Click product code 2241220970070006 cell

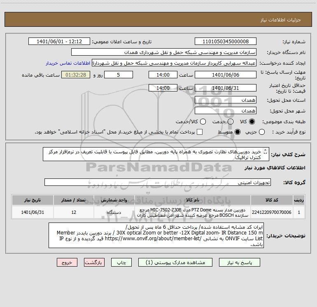(272, 212)
